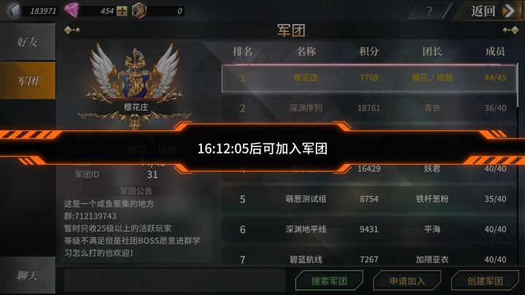This screenshot has height=295, width=525.
Task: Select the 萌葱测试组 legion row
Action: click(x=369, y=199)
